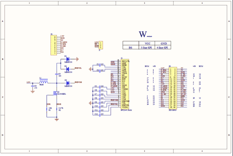Select the 40-pin GPIO header body

point(173,88)
